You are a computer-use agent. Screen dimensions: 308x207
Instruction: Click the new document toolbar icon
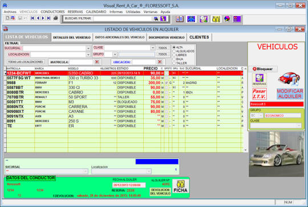[x=7, y=18]
